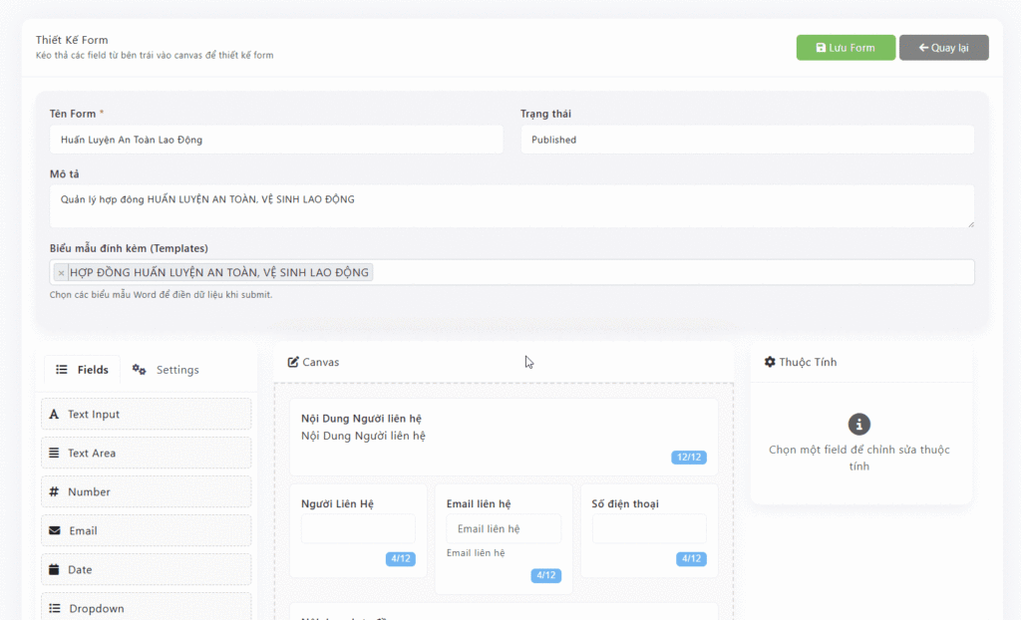Click the Email liên hệ input on canvas
This screenshot has height=620, width=1021.
pyautogui.click(x=504, y=529)
